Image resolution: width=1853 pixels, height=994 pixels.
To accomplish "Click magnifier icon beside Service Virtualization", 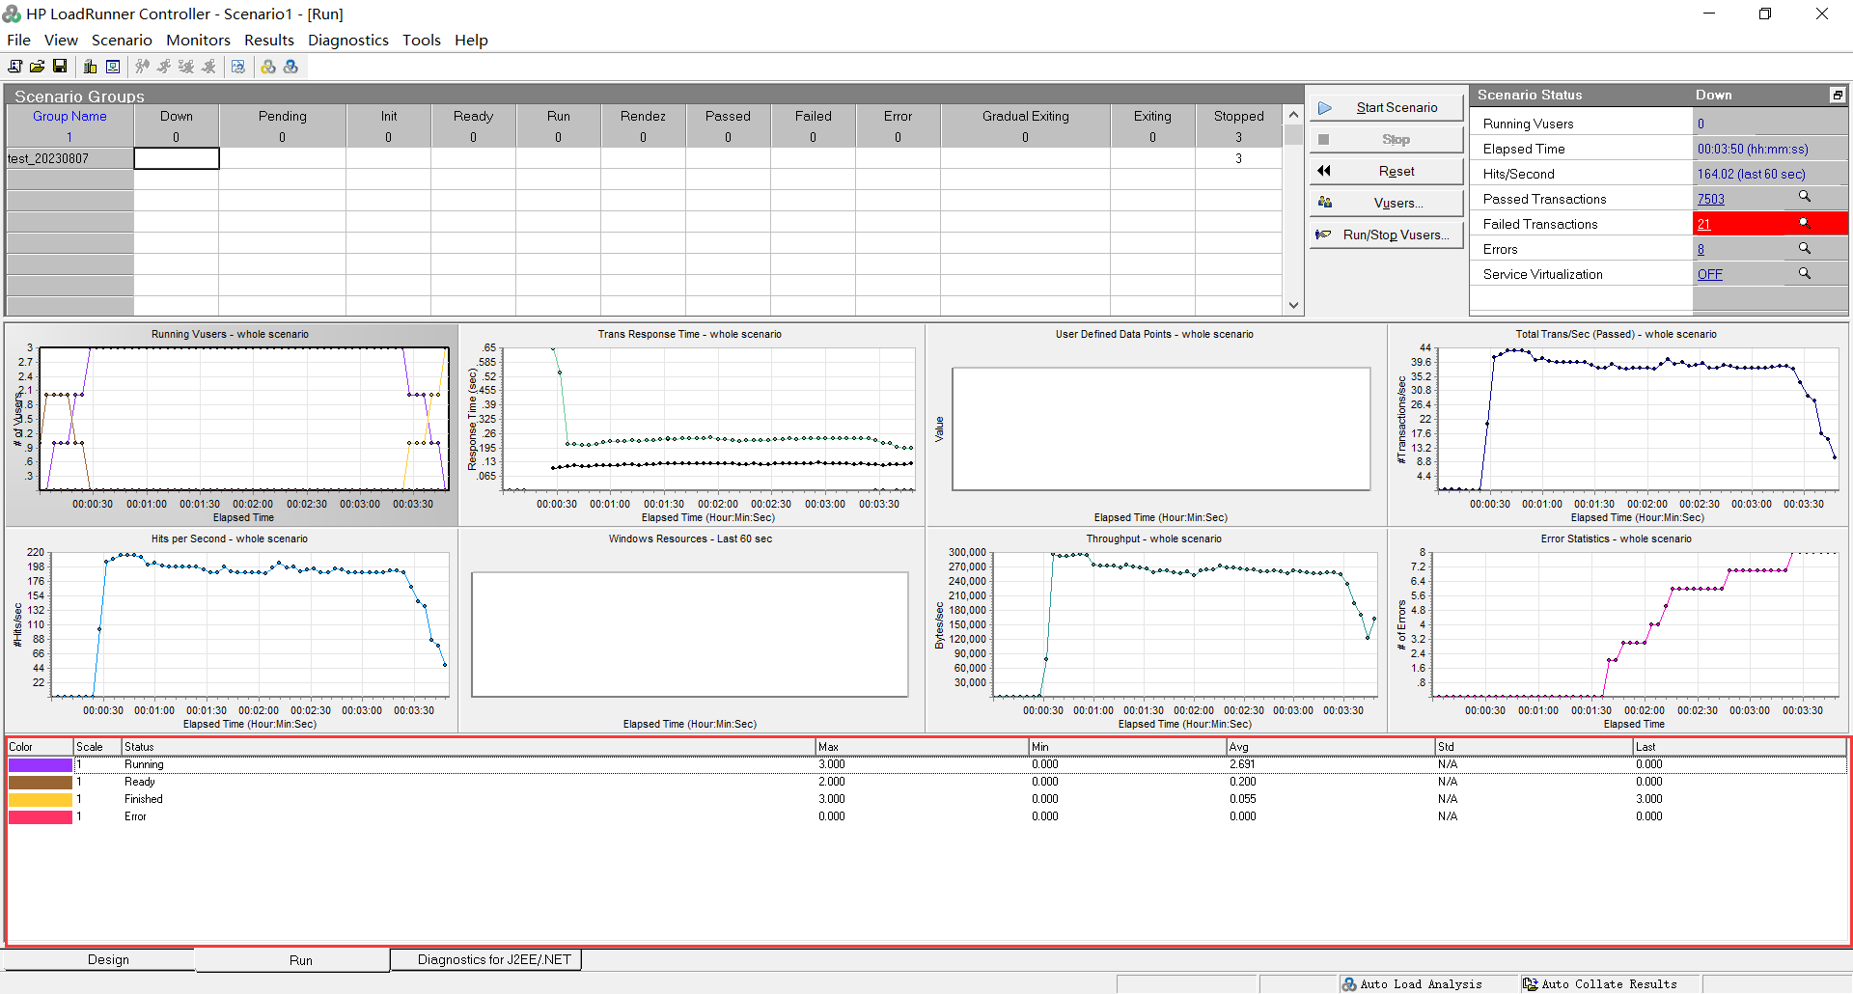I will 1804,273.
